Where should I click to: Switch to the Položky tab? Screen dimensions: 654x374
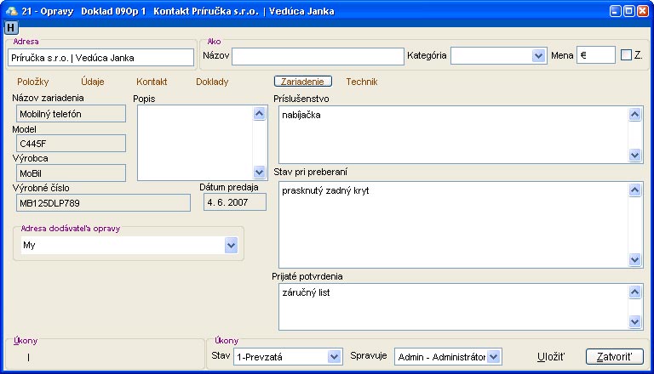point(33,82)
